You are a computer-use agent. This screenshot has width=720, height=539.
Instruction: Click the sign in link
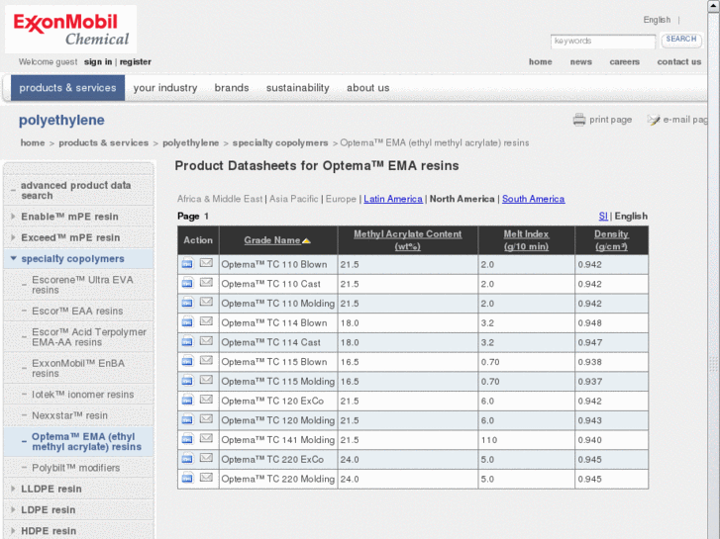coord(98,62)
